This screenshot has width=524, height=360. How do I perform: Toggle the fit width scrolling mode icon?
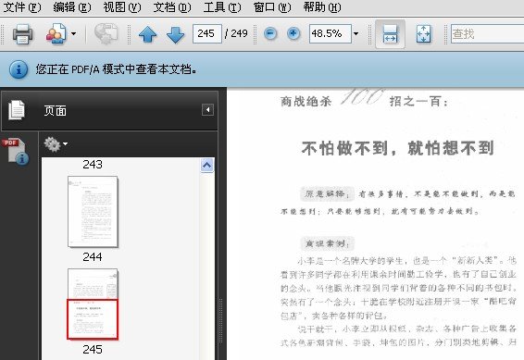(390, 33)
